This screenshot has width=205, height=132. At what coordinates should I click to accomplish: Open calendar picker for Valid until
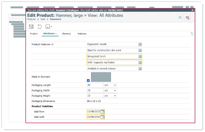click(x=102, y=117)
